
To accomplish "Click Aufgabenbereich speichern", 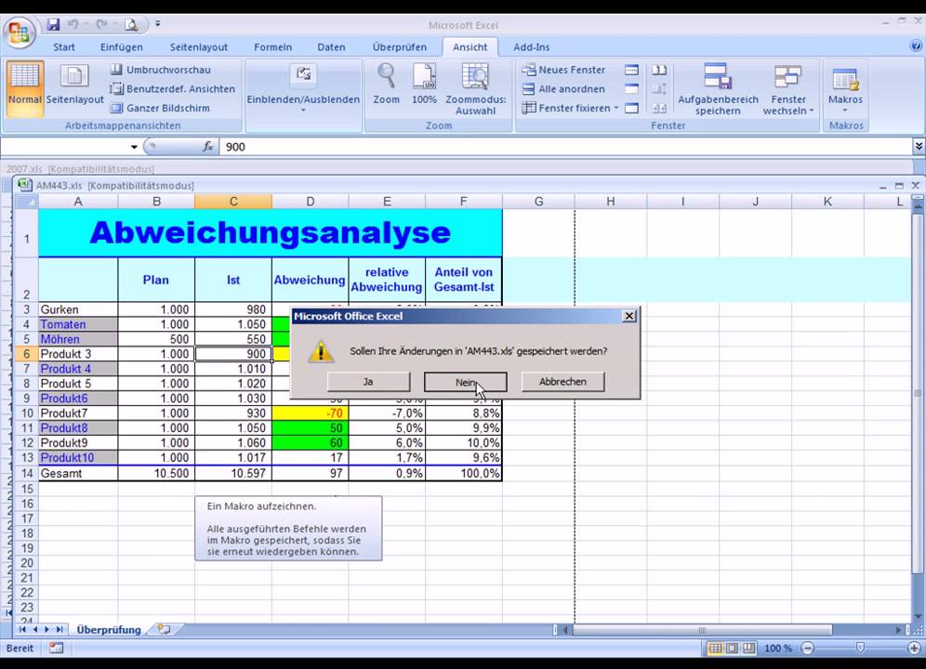I will [x=718, y=89].
